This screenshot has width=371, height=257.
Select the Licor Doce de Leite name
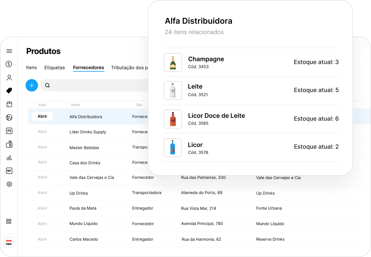[217, 116]
